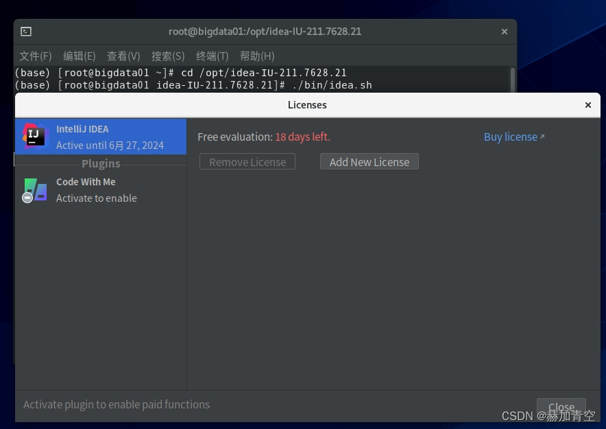
Task: Click 'Activate to enable' text
Action: [96, 198]
